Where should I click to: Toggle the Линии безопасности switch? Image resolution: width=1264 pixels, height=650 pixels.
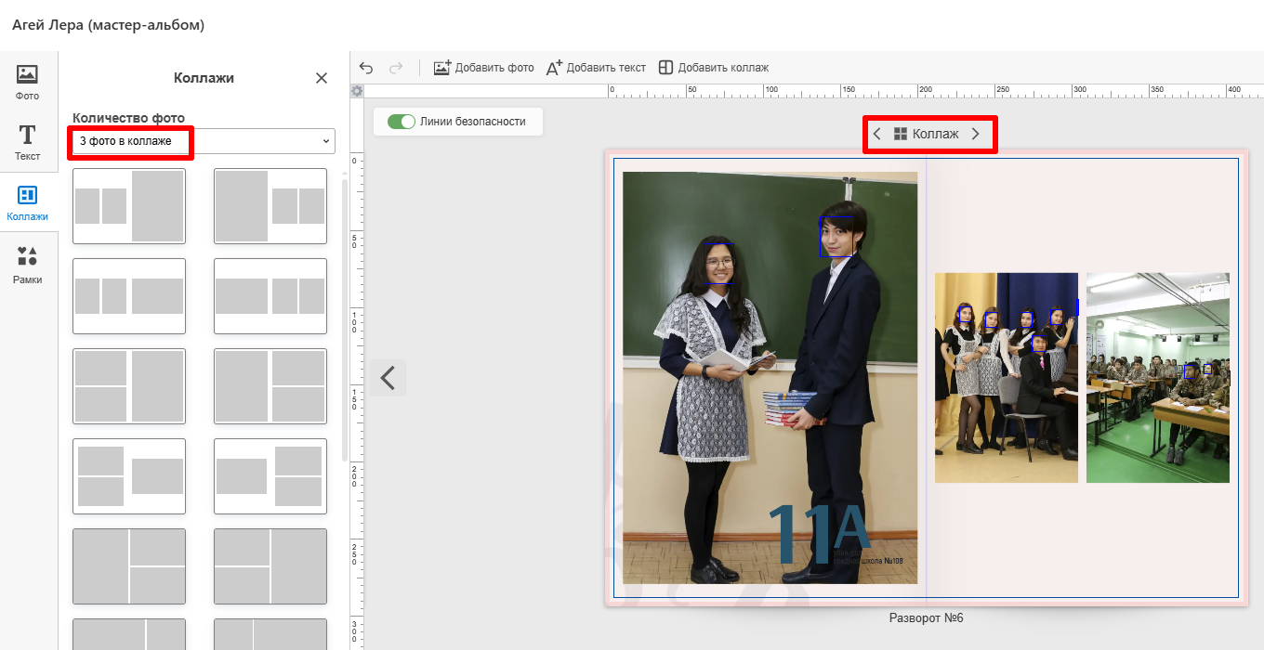coord(402,122)
